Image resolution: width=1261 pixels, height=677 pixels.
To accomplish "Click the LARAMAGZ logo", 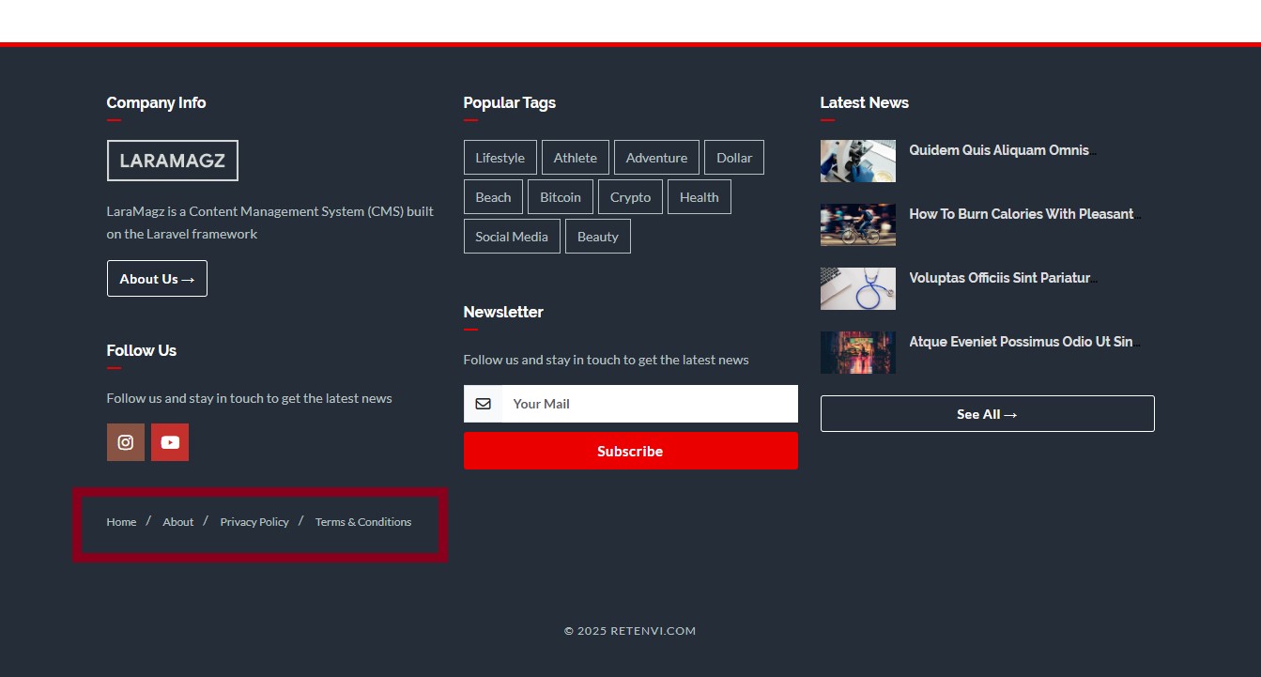I will click(172, 161).
